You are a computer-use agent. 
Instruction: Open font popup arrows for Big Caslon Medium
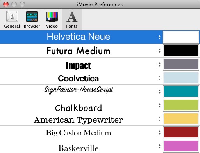[159, 133]
